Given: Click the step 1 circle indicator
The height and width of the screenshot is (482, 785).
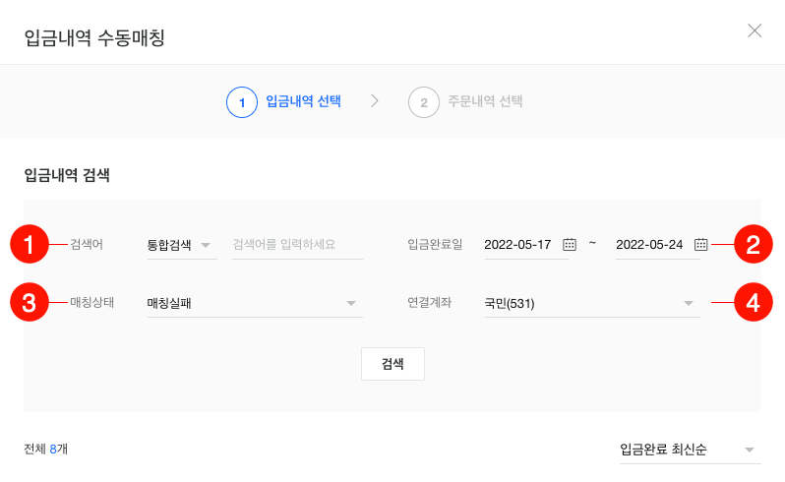Looking at the screenshot, I should tap(241, 102).
